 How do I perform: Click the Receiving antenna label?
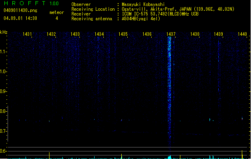92,19
